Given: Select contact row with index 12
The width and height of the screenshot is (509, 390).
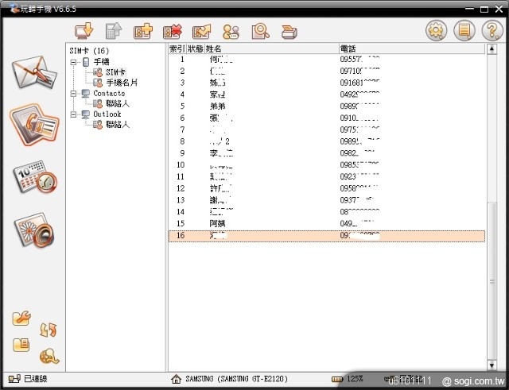Looking at the screenshot, I should [327, 189].
